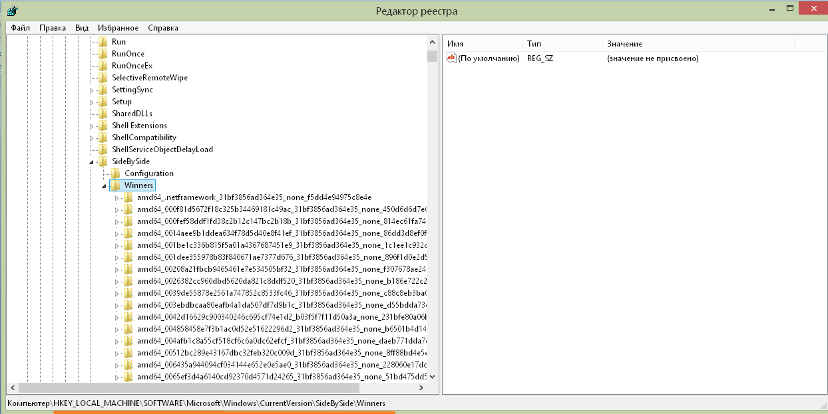Viewport: 828px width, 414px height.
Task: Click the 'ab' string value icon
Action: coord(451,58)
